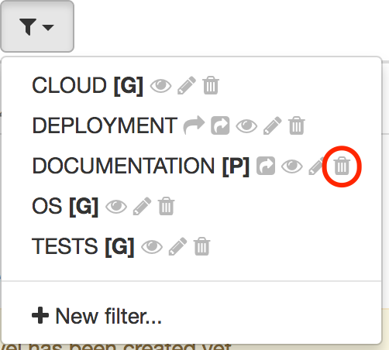
Task: Edit the DEPLOYMENT filter with pencil icon
Action: (273, 125)
